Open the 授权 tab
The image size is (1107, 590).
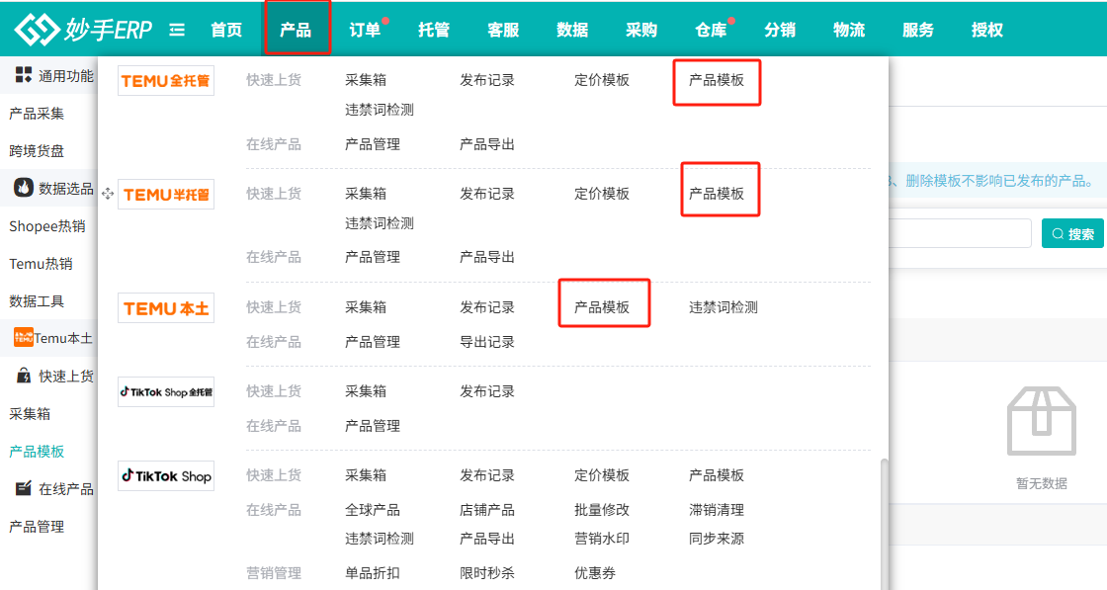point(987,30)
